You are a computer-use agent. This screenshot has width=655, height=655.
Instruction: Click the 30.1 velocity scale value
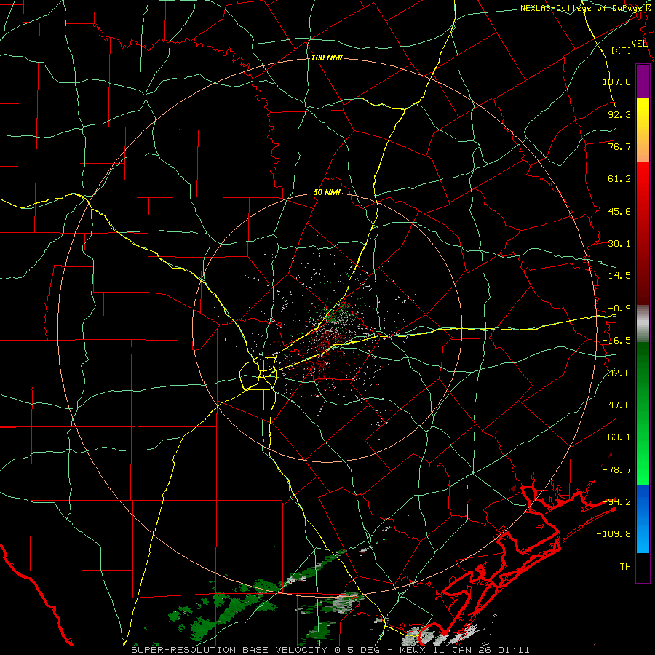pyautogui.click(x=619, y=244)
